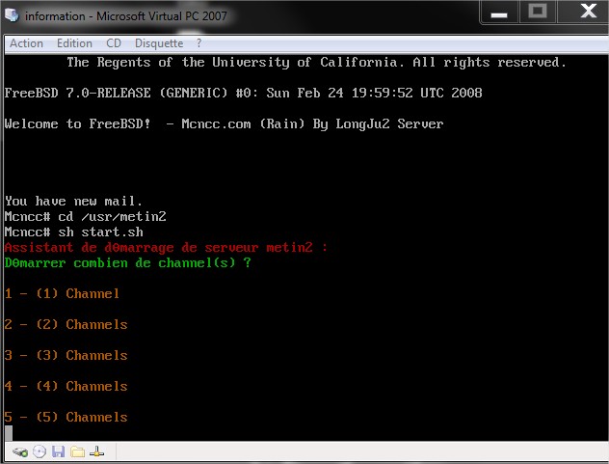Click the 'Welcome to FreeBSD!' line
The height and width of the screenshot is (464, 609).
[224, 124]
